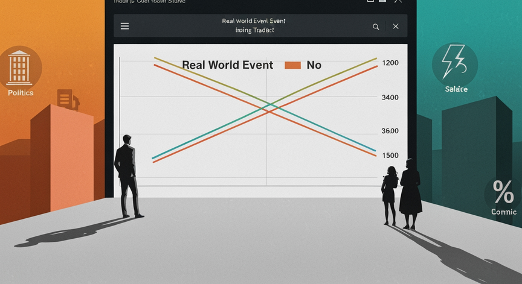Click the 36.00 axis value
Viewport: 522px width, 284px height.
coord(390,131)
